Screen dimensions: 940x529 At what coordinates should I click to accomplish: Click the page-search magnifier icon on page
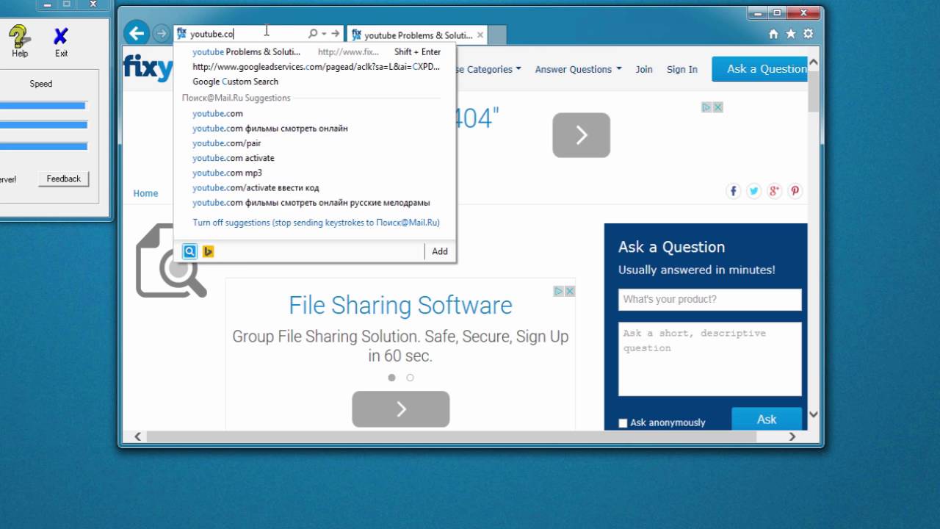pyautogui.click(x=171, y=261)
